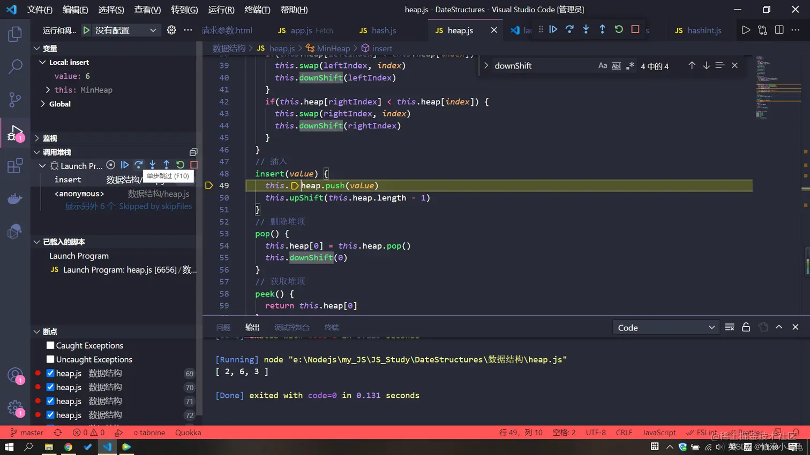The width and height of the screenshot is (810, 455).
Task: Step out in floating debug toolbar
Action: pos(602,30)
